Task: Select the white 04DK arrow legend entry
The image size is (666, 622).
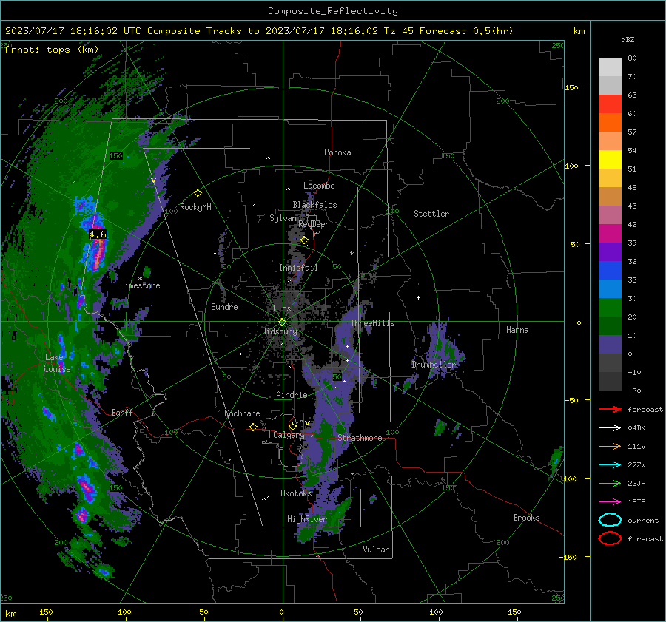Action: coord(610,428)
